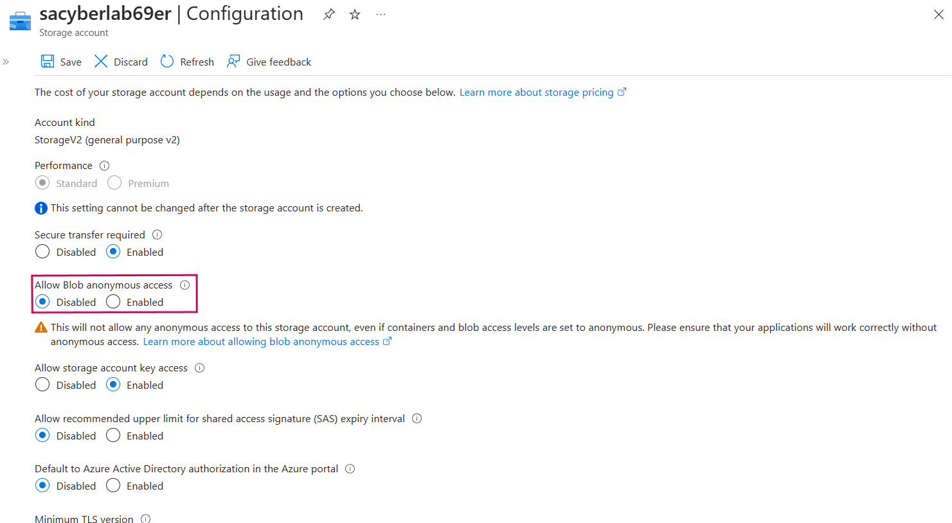The image size is (952, 523).
Task: Click the Minimum TLS version info icon
Action: pos(145,518)
